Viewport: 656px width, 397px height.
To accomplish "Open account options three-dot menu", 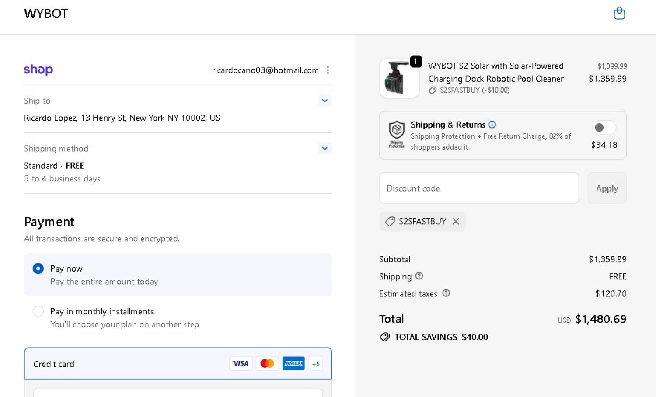I will tap(328, 70).
